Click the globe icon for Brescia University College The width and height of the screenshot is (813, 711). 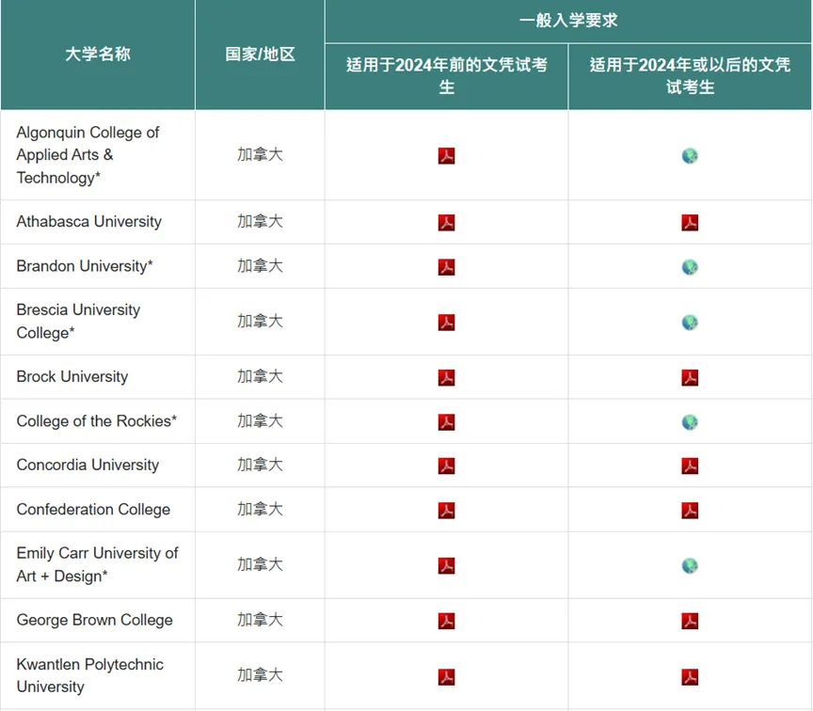[x=690, y=321]
